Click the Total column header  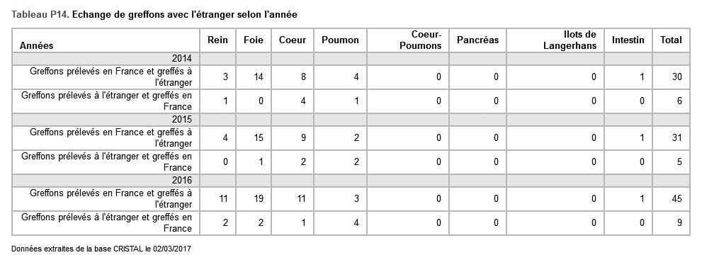671,40
